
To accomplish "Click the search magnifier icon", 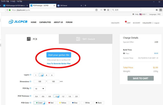I will [x=113, y=10].
